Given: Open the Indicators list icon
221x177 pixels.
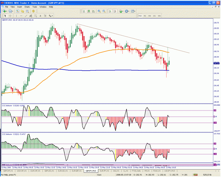Looking at the screenshot, I should [121, 11].
